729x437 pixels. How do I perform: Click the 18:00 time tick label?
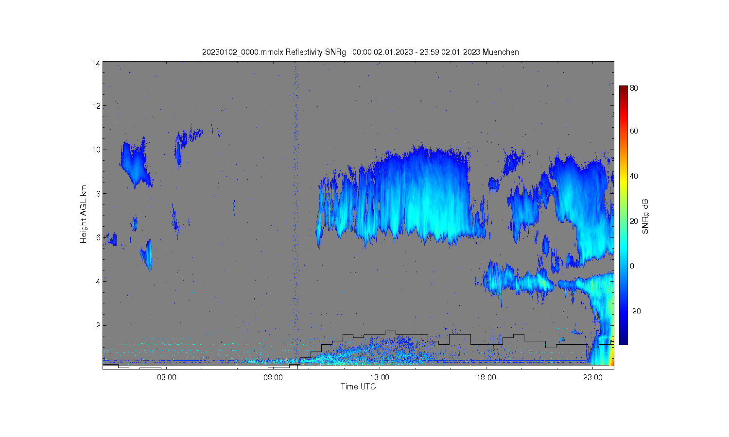(x=486, y=377)
